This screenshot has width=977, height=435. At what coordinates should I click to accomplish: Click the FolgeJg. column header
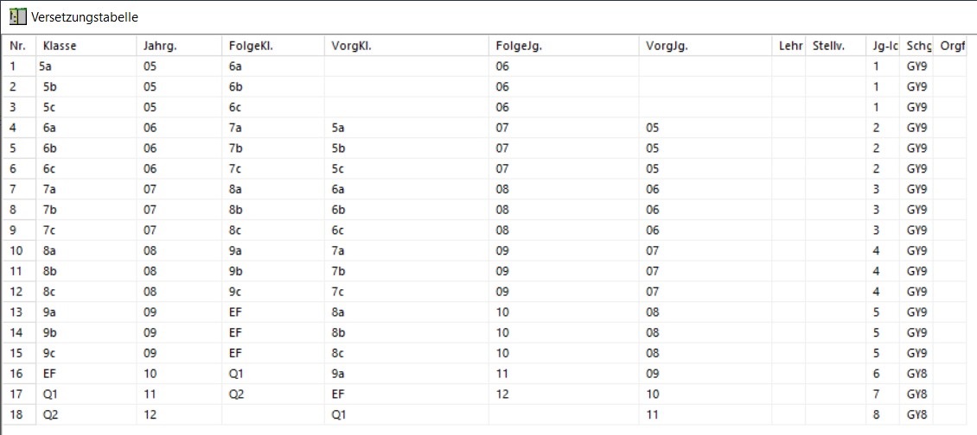pyautogui.click(x=564, y=46)
